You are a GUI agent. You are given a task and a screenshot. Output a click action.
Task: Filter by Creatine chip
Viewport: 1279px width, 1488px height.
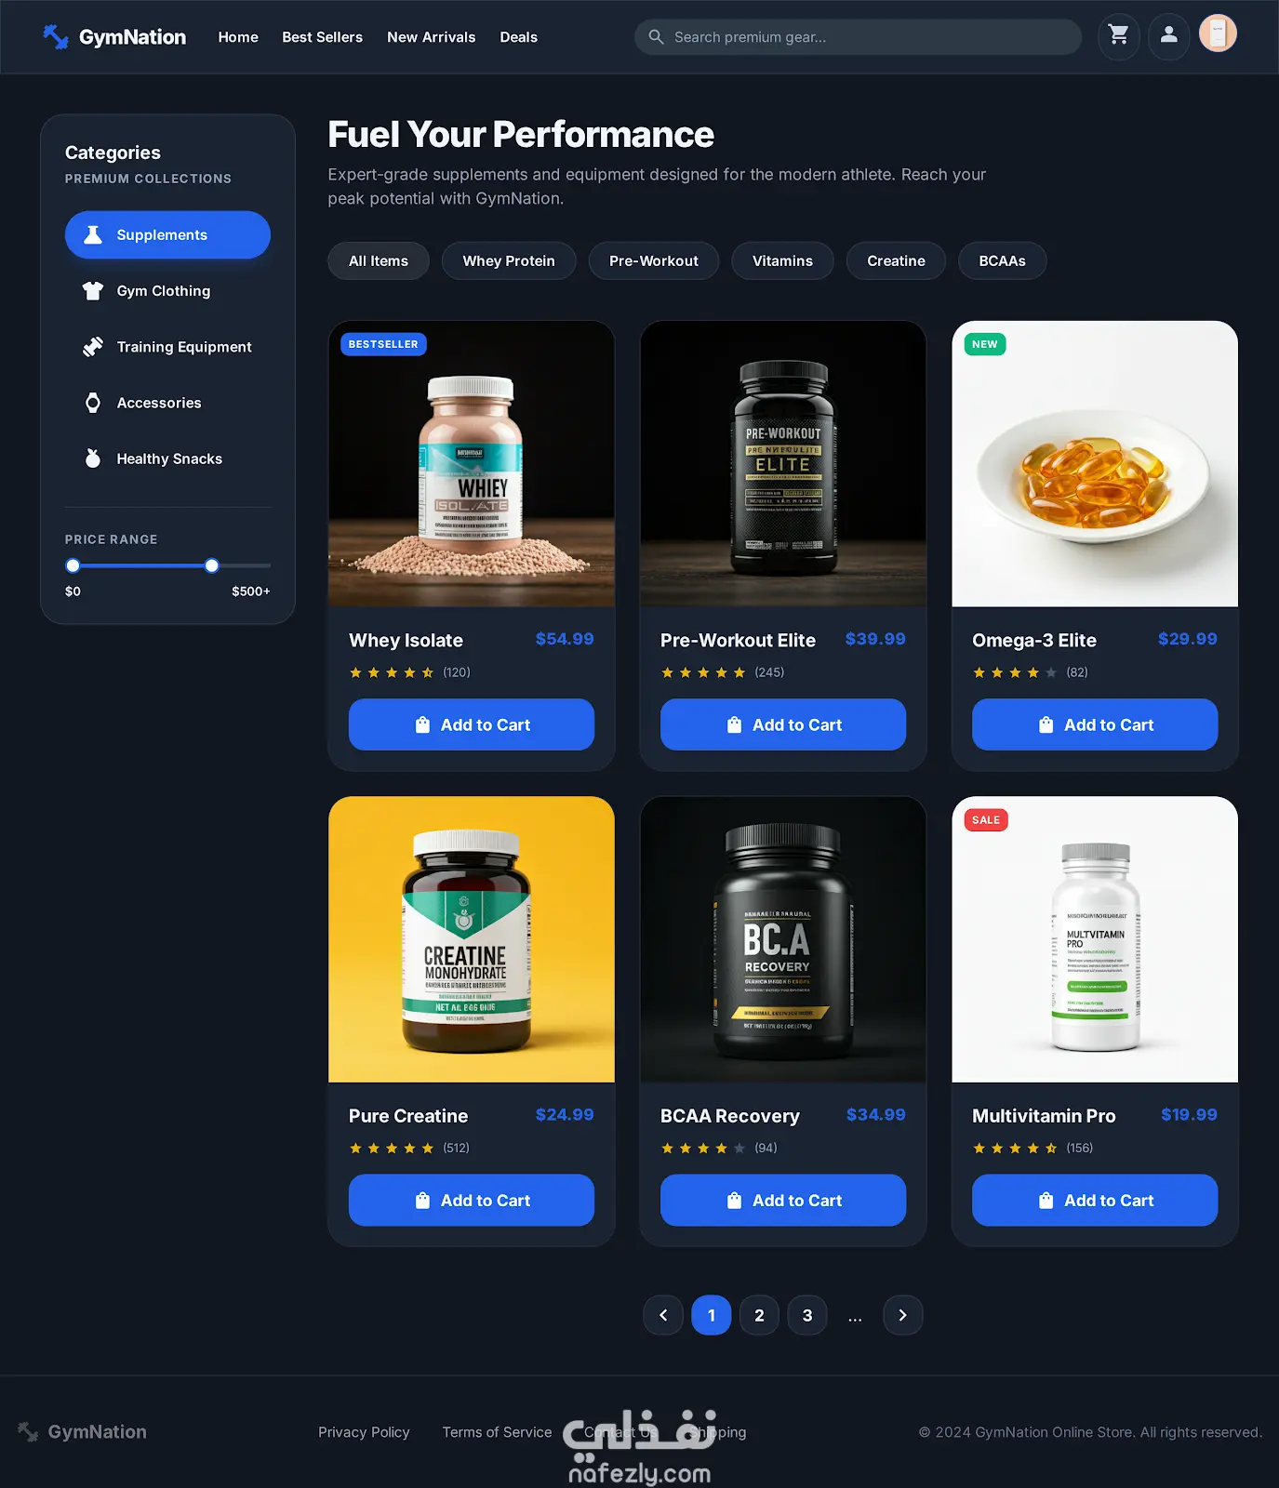(896, 261)
